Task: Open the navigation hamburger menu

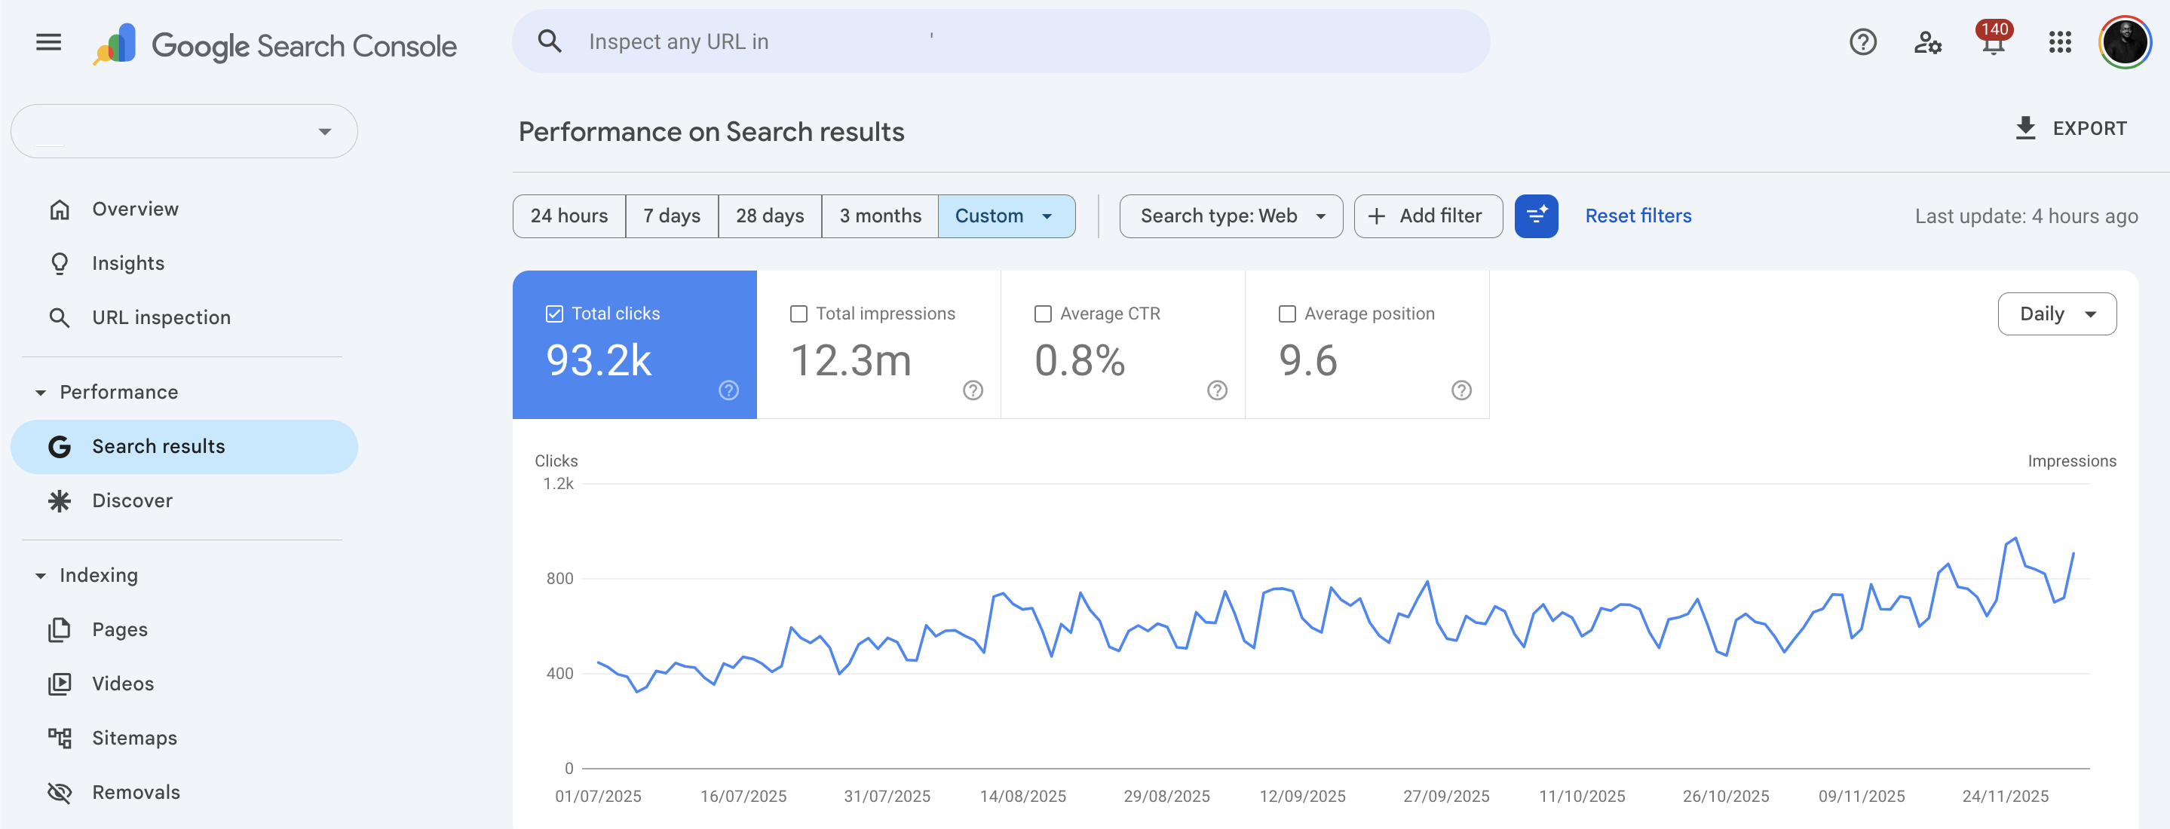Action: click(x=48, y=42)
